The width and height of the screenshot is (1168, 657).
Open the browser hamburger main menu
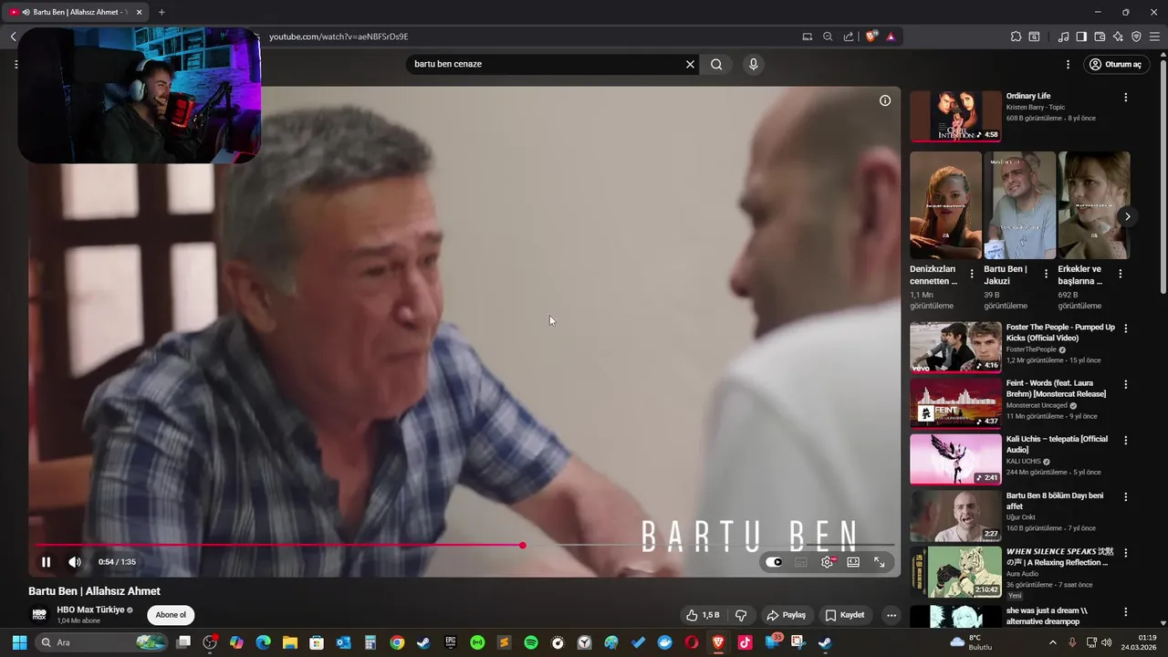click(x=1154, y=36)
